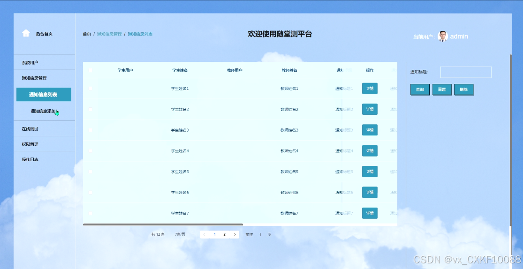Click the cell 学生姓名2 text

coord(180,109)
